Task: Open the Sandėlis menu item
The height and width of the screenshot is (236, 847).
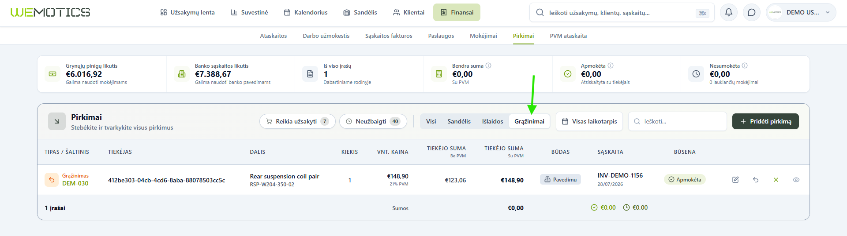Action: [x=360, y=12]
